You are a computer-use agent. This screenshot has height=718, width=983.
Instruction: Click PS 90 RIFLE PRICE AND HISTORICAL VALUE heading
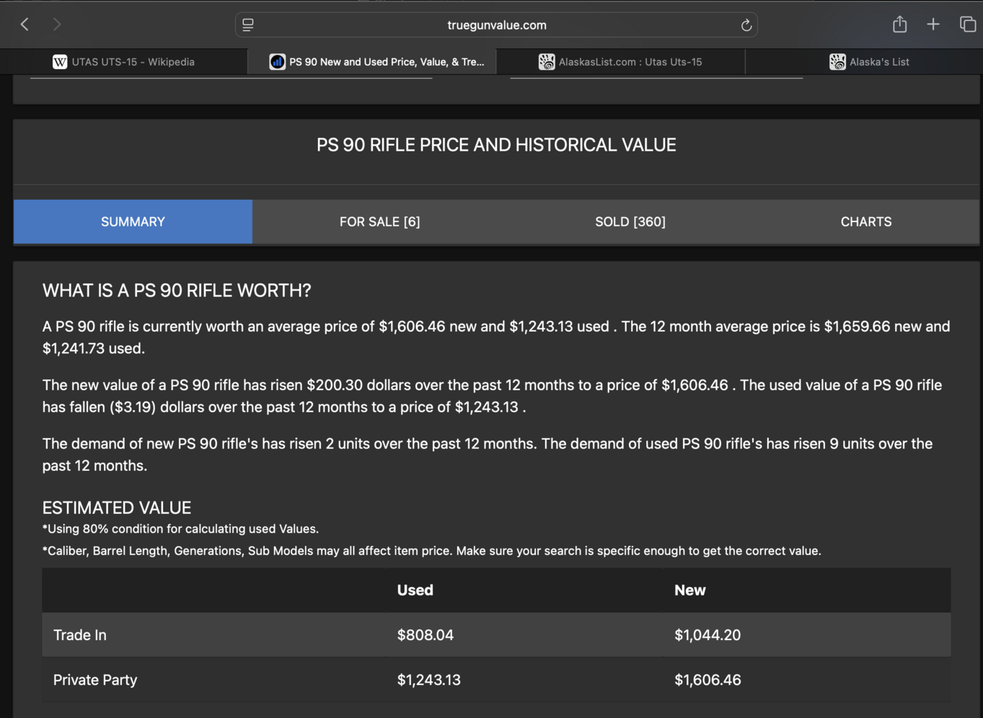496,145
